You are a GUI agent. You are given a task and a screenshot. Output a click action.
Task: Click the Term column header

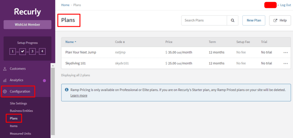click(x=212, y=42)
